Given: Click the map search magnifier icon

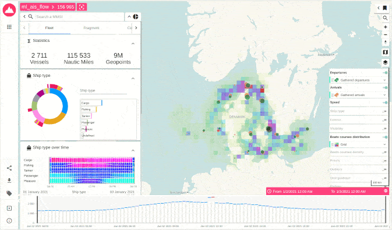Looking at the screenshot, I should coord(385,17).
